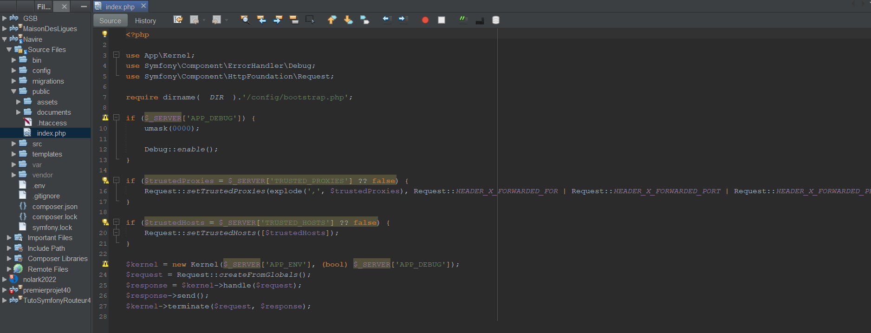Collapse the trustedProxies if-block fold marker

pyautogui.click(x=116, y=180)
